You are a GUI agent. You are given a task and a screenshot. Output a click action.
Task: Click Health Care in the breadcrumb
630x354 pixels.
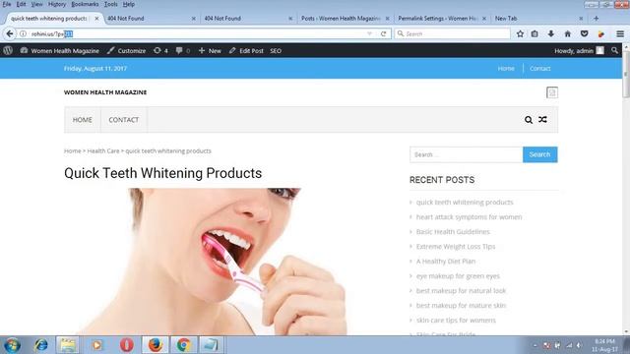(x=103, y=150)
